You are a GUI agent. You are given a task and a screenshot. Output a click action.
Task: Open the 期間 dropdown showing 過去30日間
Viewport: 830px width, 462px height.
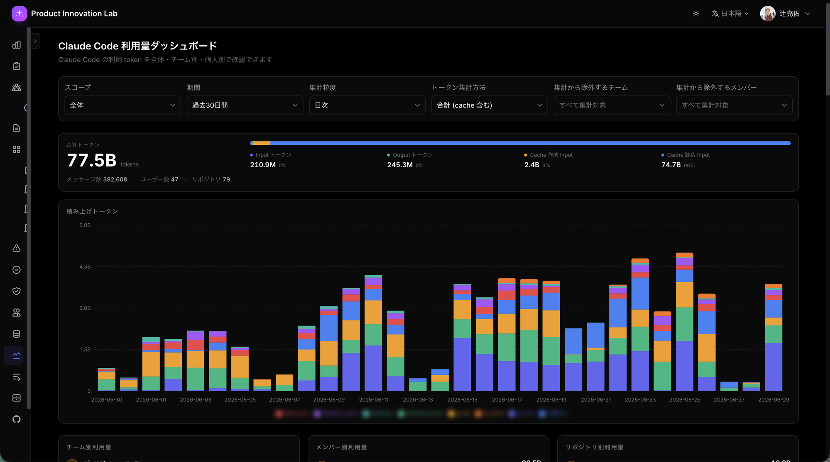(x=245, y=105)
